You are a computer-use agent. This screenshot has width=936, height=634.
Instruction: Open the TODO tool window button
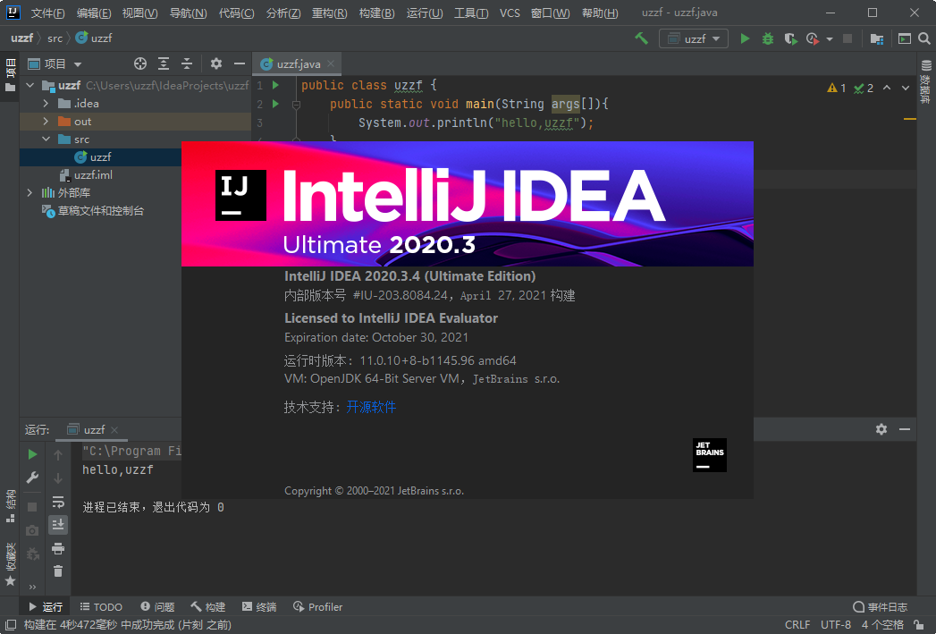click(x=101, y=607)
